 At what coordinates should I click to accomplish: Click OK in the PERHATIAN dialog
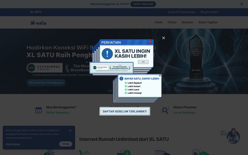point(143,62)
